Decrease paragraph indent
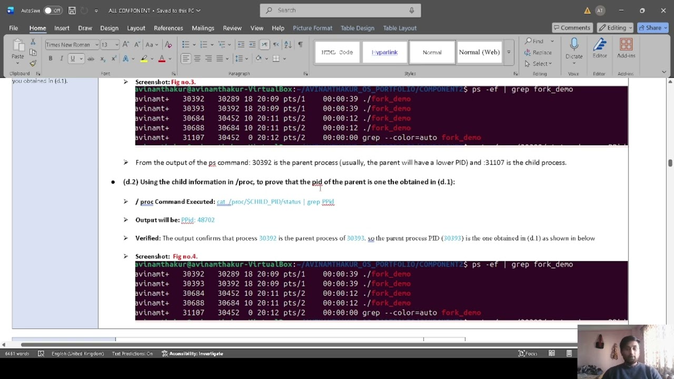Image resolution: width=674 pixels, height=379 pixels. click(x=241, y=45)
